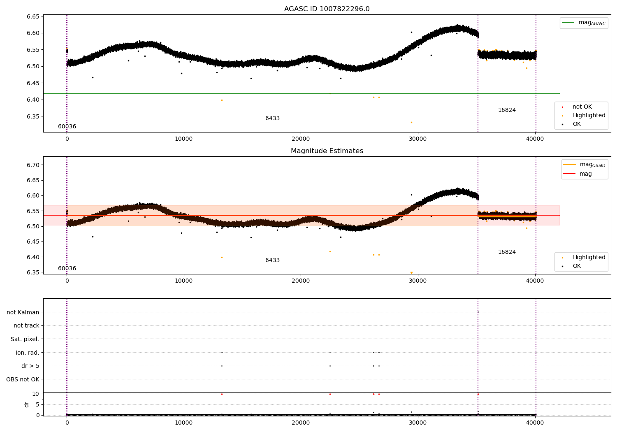Select the mag OBSID legend label
Image resolution: width=617 pixels, height=432 pixels.
[x=592, y=165]
